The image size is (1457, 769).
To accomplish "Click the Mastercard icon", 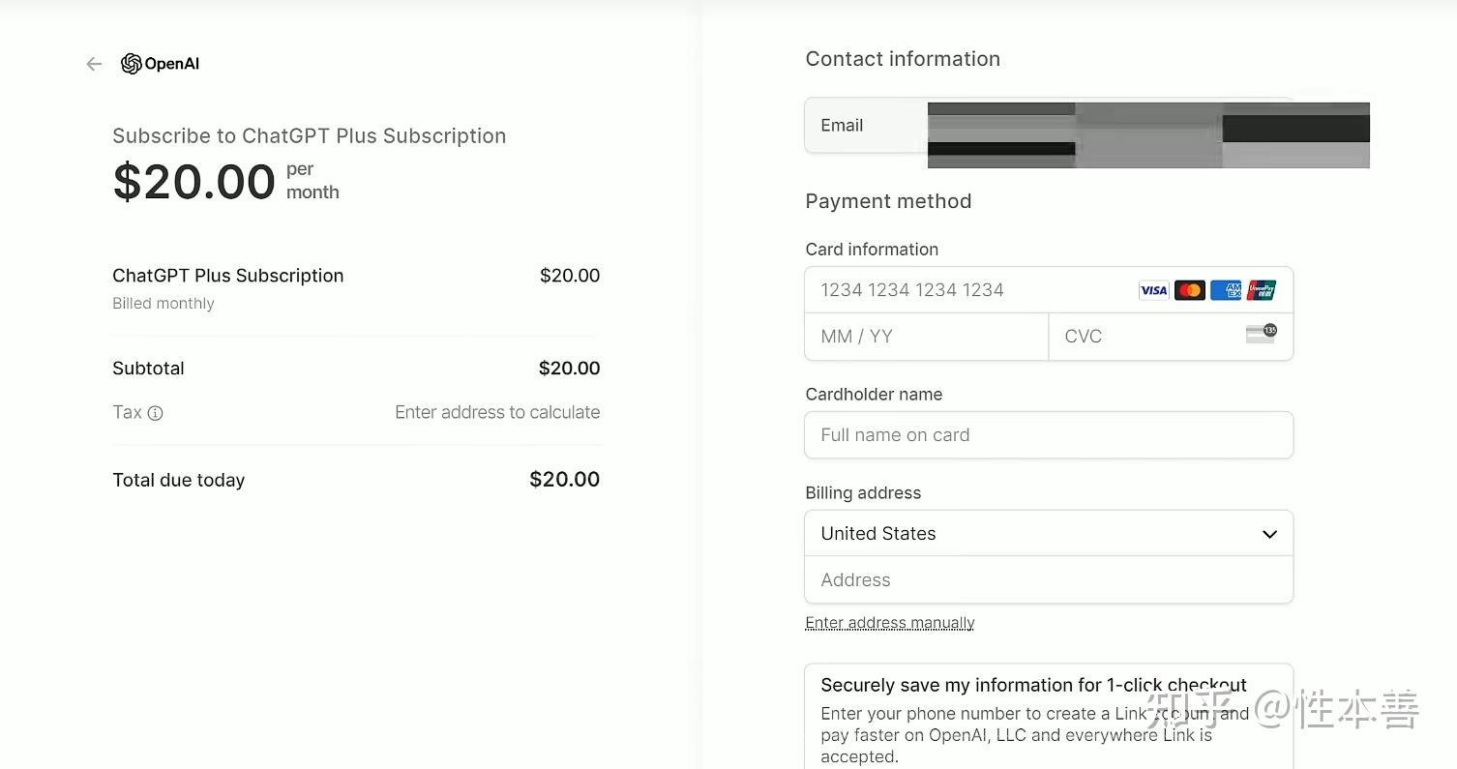I will [x=1189, y=290].
